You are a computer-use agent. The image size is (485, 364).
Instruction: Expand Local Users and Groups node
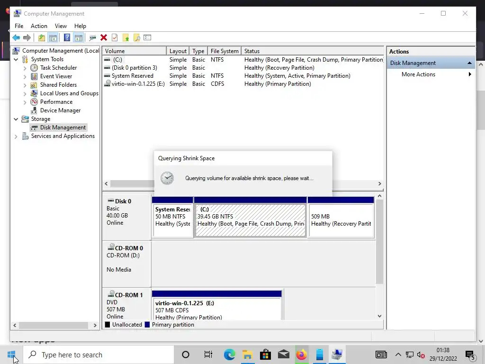25,93
